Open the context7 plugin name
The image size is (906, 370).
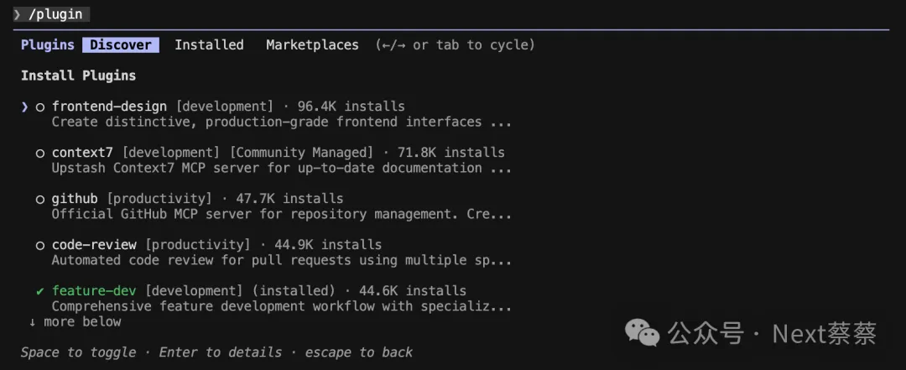click(x=82, y=153)
